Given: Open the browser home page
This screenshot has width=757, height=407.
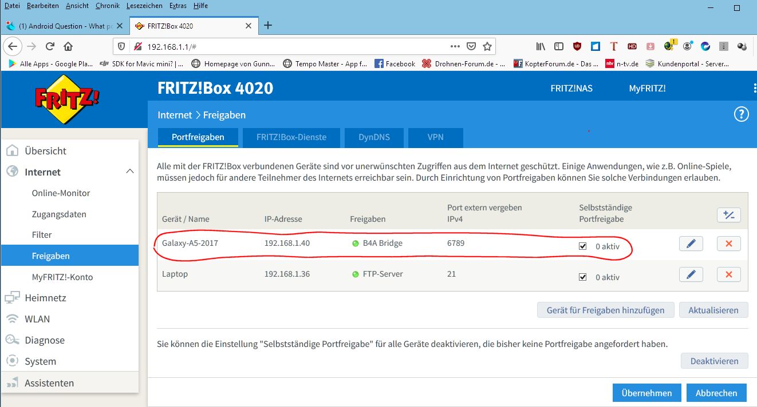Looking at the screenshot, I should click(x=68, y=46).
